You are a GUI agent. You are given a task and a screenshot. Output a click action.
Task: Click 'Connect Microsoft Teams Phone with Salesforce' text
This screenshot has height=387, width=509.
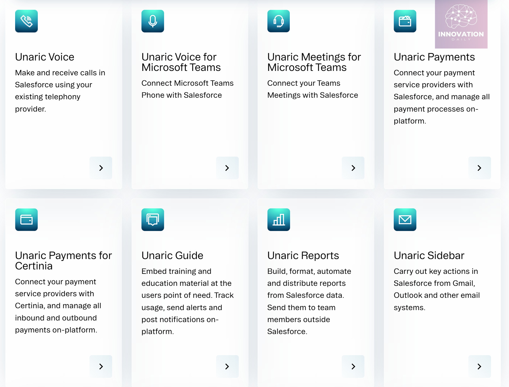point(187,89)
